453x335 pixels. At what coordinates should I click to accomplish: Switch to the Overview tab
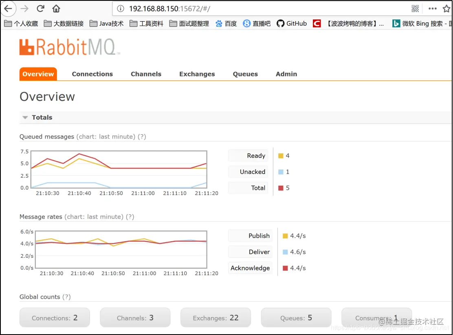[x=38, y=74]
